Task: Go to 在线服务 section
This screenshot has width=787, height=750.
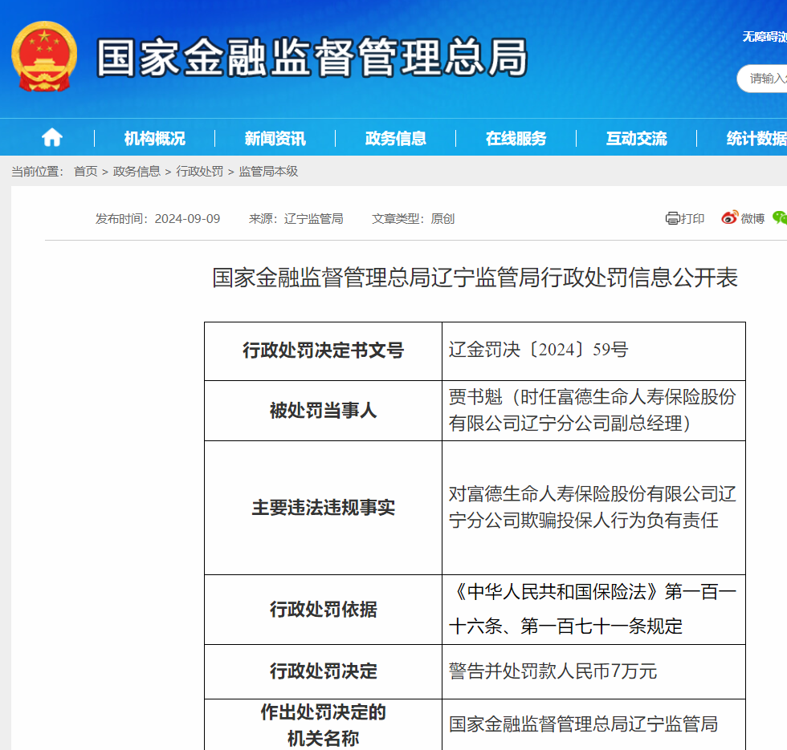Action: point(516,139)
